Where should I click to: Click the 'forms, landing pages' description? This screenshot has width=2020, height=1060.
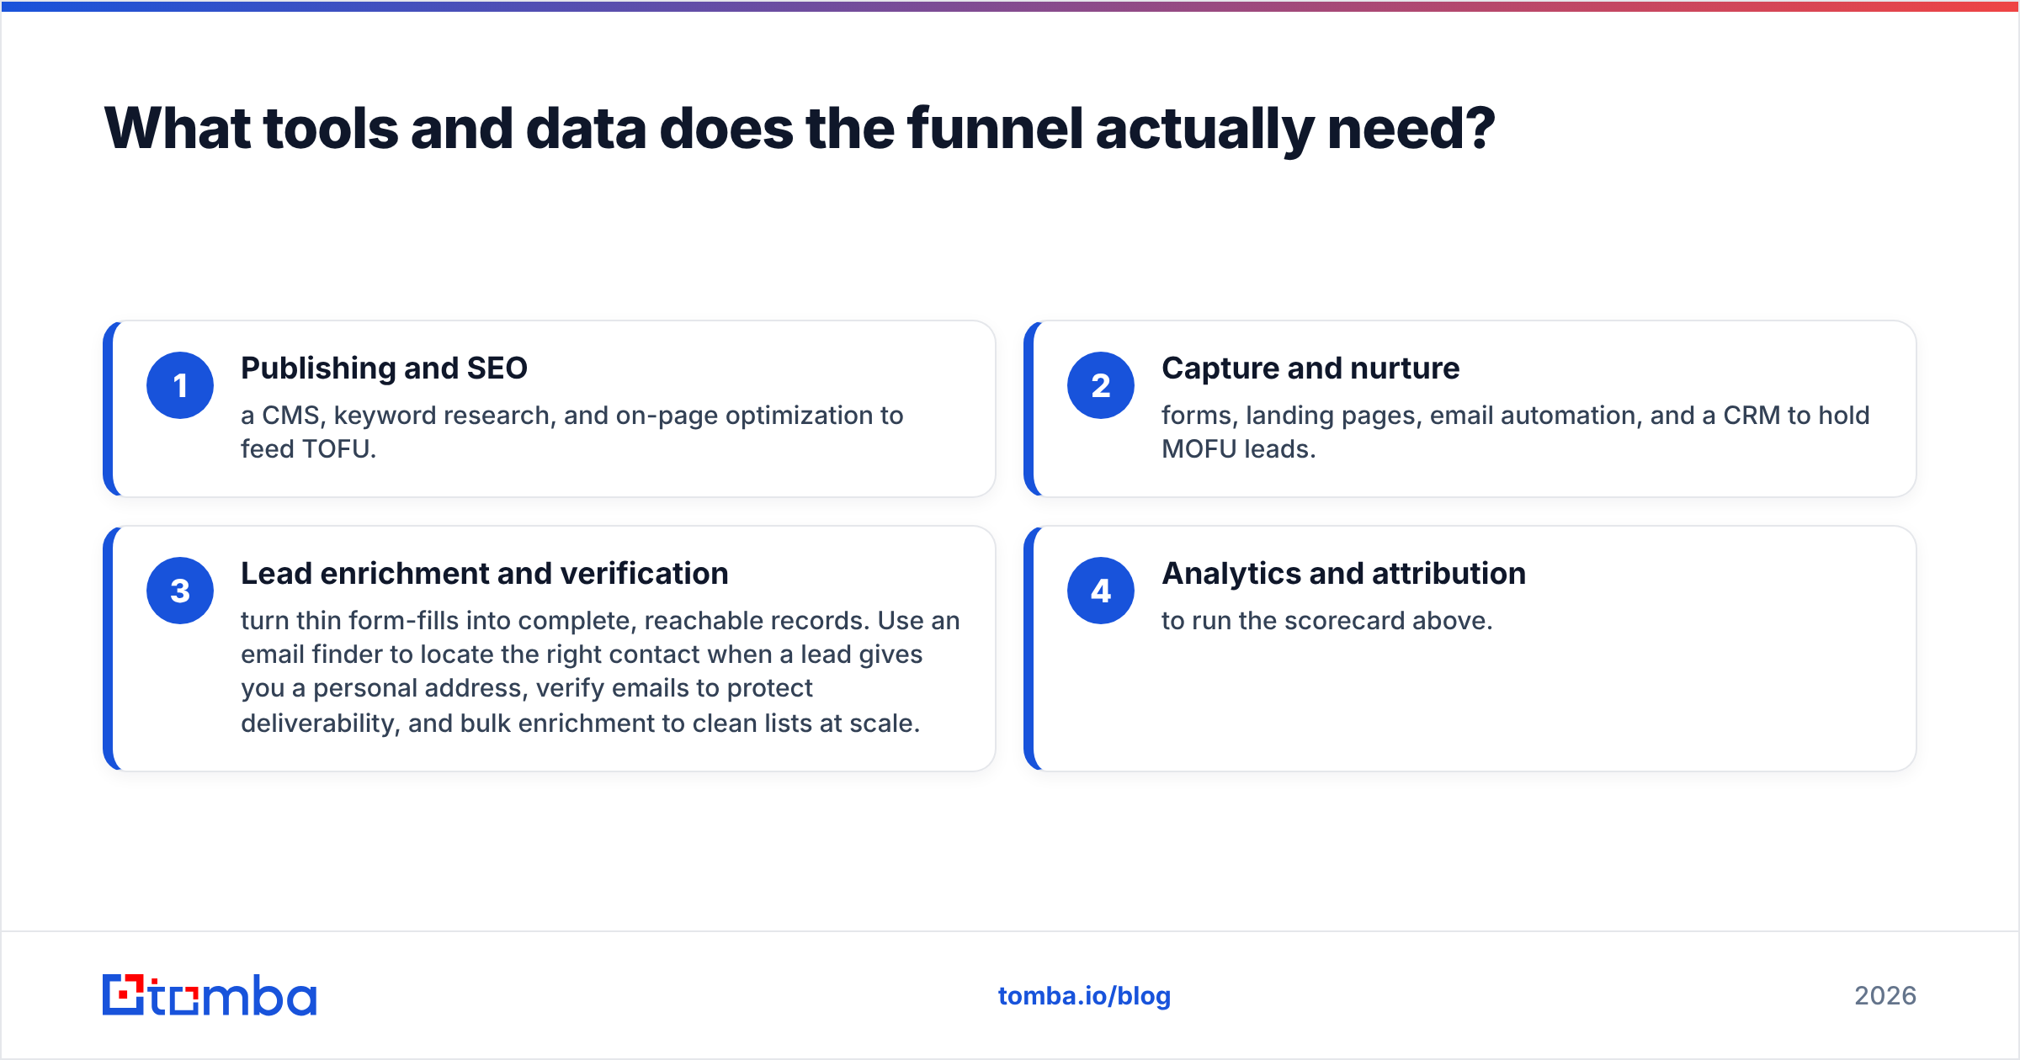pos(1515,432)
